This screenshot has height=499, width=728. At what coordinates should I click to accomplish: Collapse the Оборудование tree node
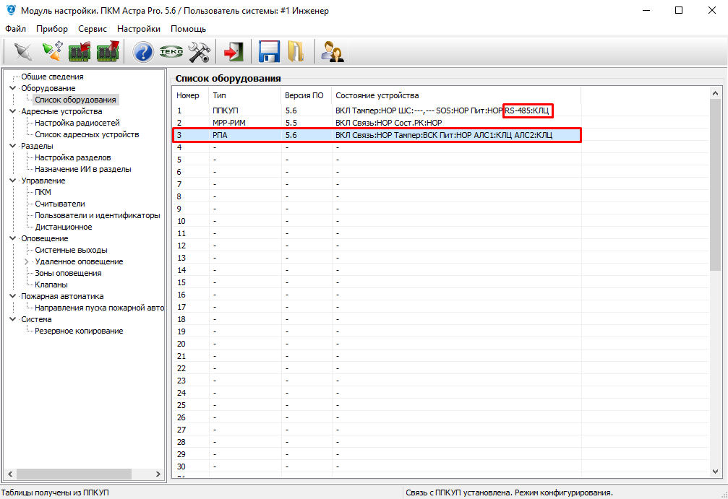13,88
